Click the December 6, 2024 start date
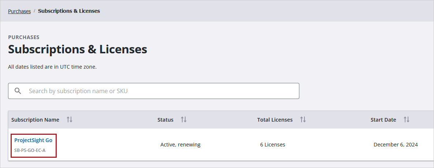Viewport: 434px width, 168px height. tap(396, 145)
